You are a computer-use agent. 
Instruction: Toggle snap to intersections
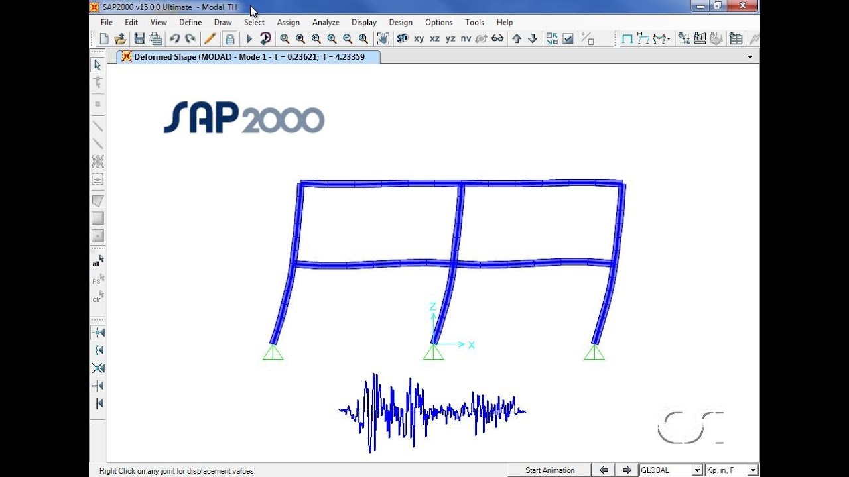click(98, 368)
